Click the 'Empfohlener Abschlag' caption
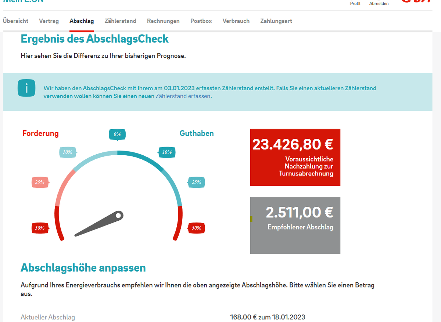 click(300, 227)
